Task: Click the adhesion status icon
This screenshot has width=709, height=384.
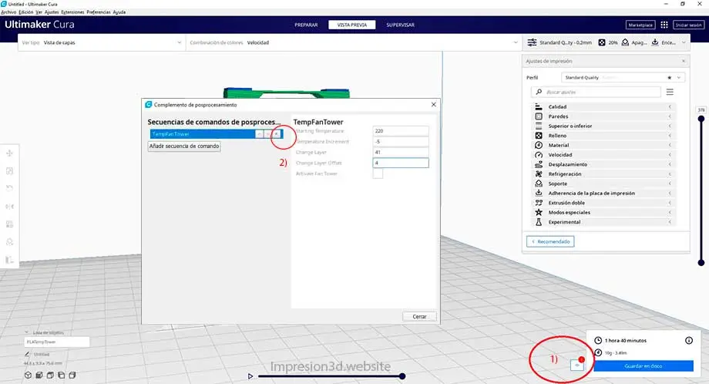Action: point(655,42)
